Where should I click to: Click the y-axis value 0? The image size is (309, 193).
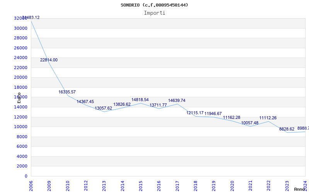click(x=26, y=176)
